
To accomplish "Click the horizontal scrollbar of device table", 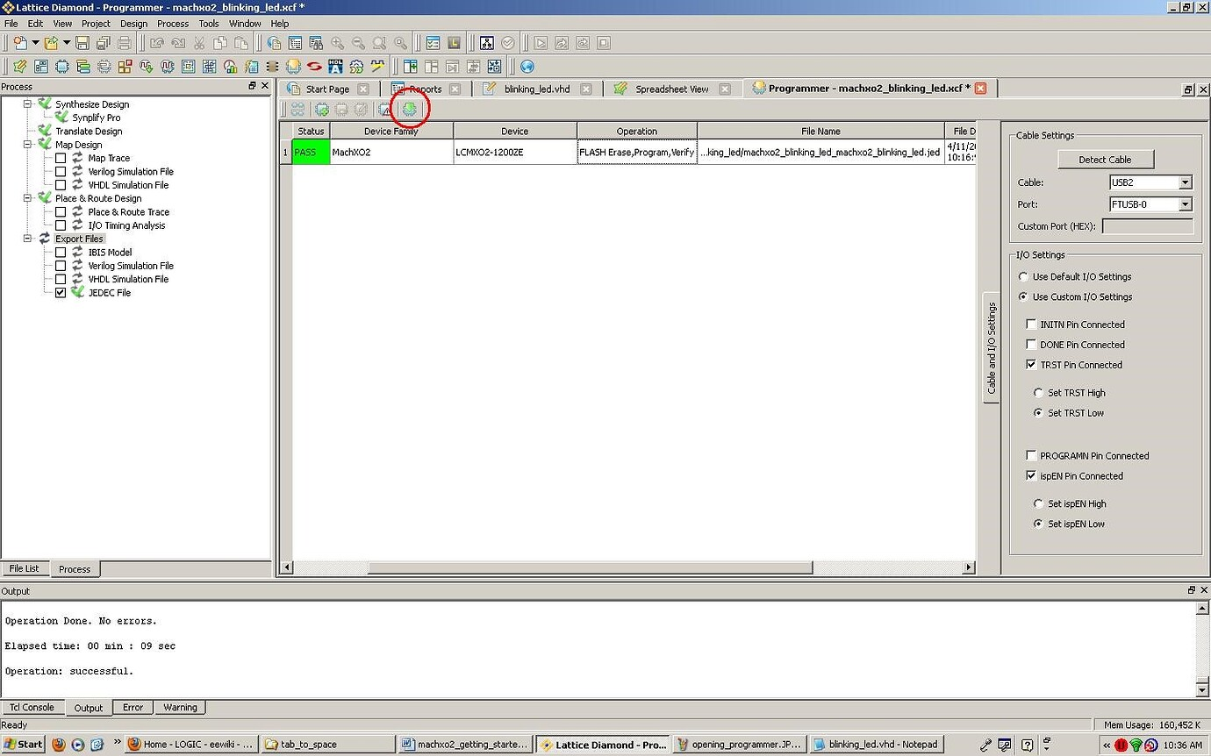I will coord(590,567).
